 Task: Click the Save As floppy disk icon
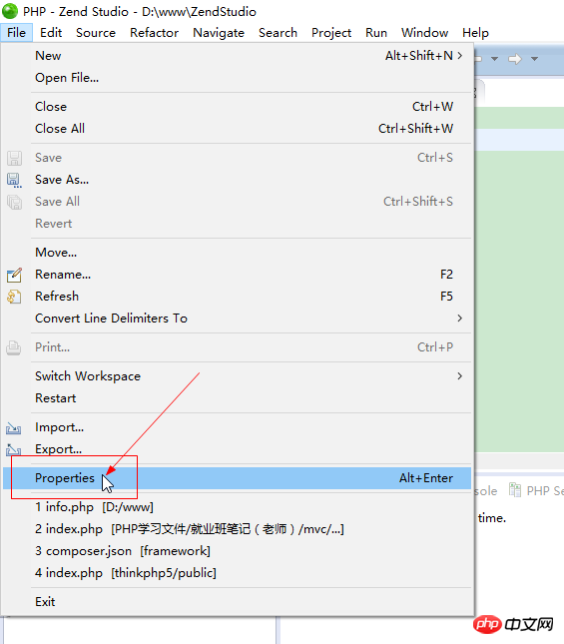(14, 180)
